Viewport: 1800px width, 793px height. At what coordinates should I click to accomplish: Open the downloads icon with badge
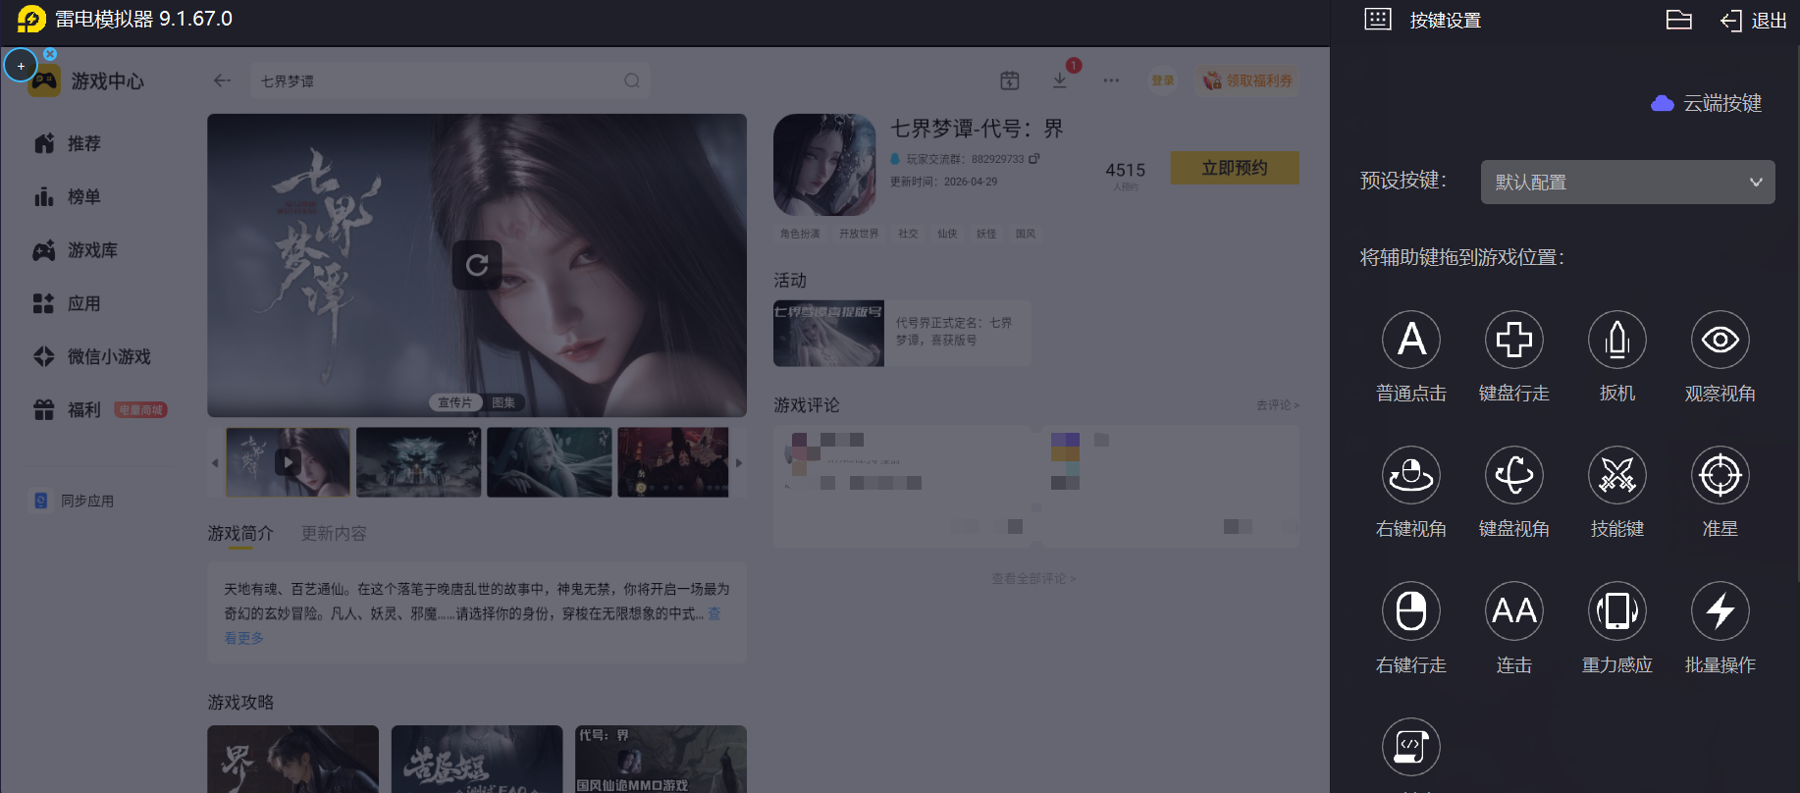pos(1060,80)
